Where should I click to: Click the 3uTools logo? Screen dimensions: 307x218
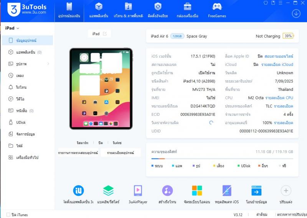(x=27, y=9)
